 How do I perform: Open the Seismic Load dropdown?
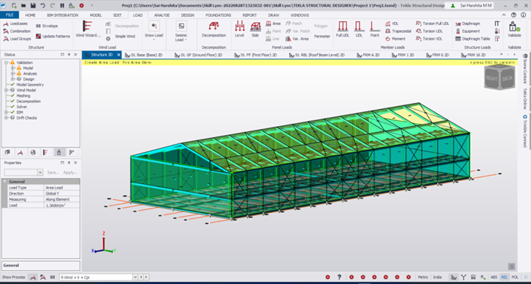click(181, 31)
